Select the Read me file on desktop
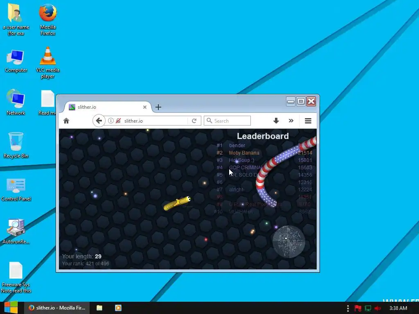 coord(47,103)
